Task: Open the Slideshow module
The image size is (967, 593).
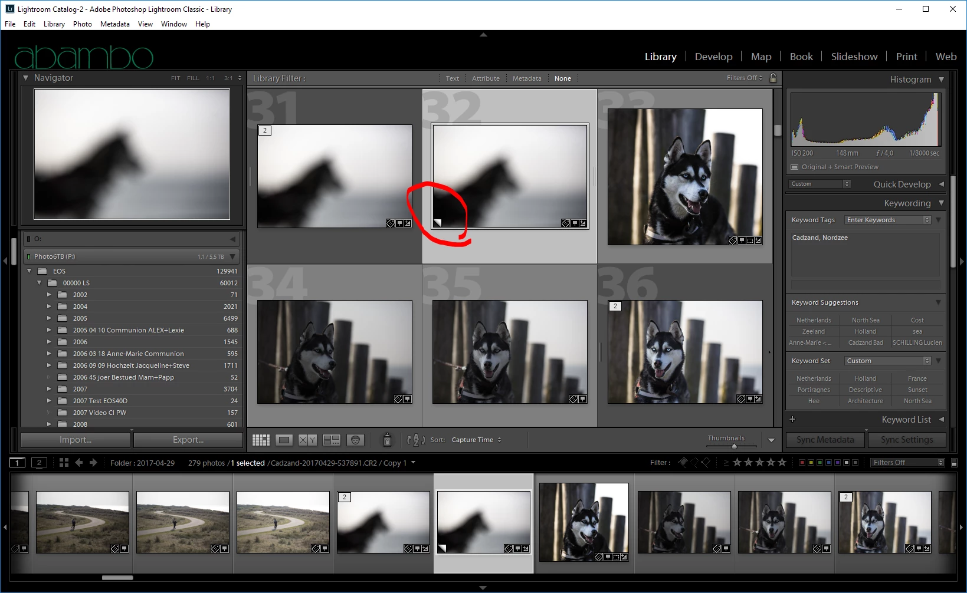Action: (854, 57)
